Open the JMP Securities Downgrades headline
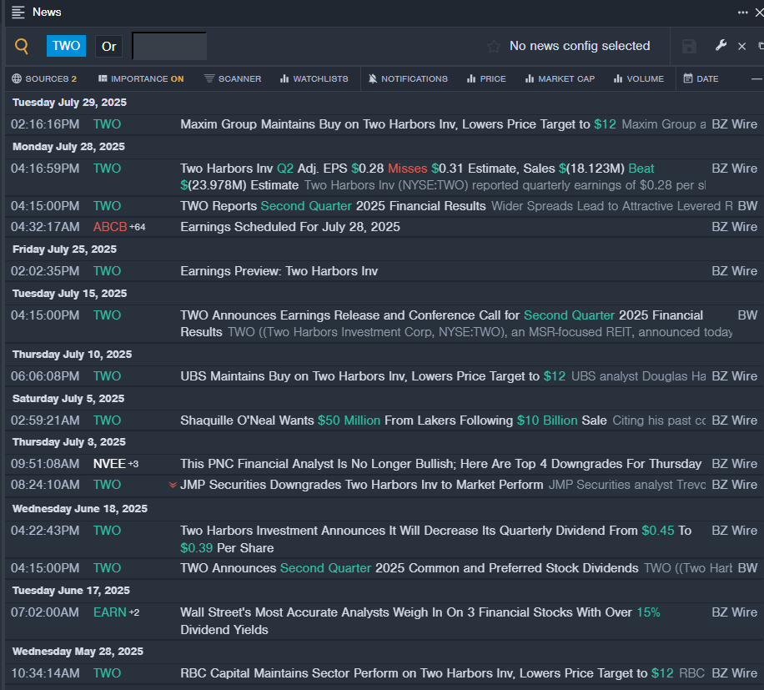The height and width of the screenshot is (690, 764). 361,485
